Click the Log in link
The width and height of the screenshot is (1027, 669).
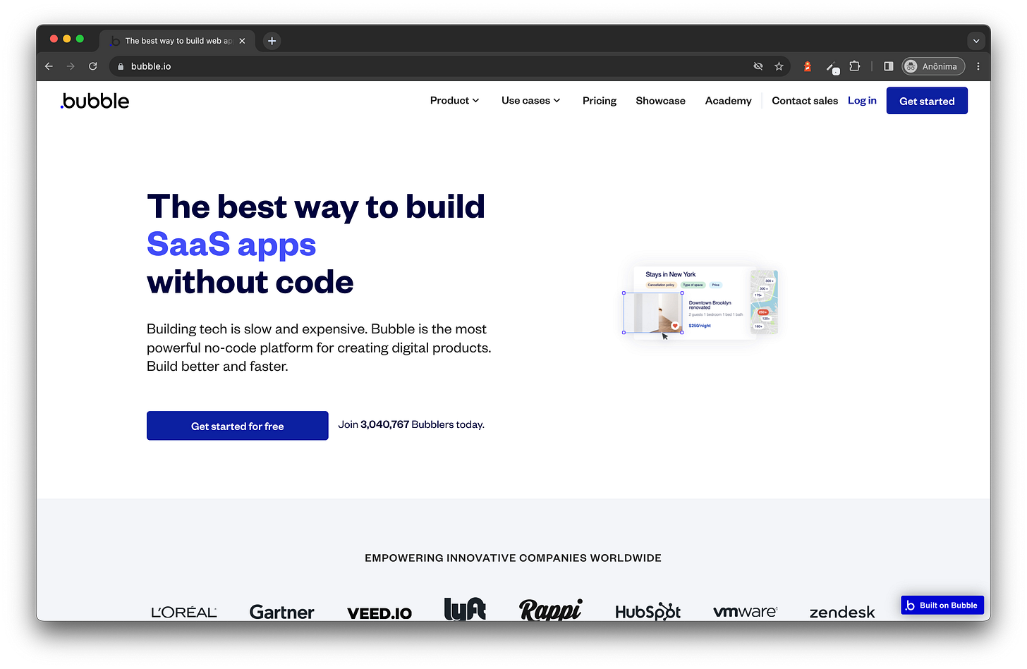[862, 101]
